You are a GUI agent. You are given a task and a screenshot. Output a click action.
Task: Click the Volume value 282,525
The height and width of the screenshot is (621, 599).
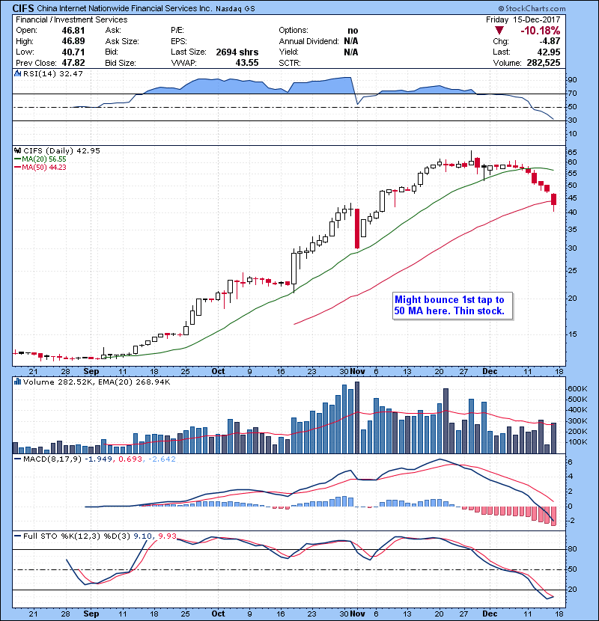point(544,63)
